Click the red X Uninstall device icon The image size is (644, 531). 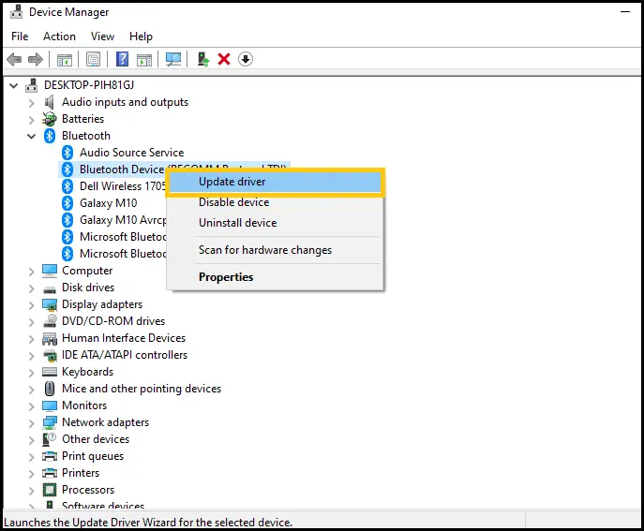tap(224, 60)
